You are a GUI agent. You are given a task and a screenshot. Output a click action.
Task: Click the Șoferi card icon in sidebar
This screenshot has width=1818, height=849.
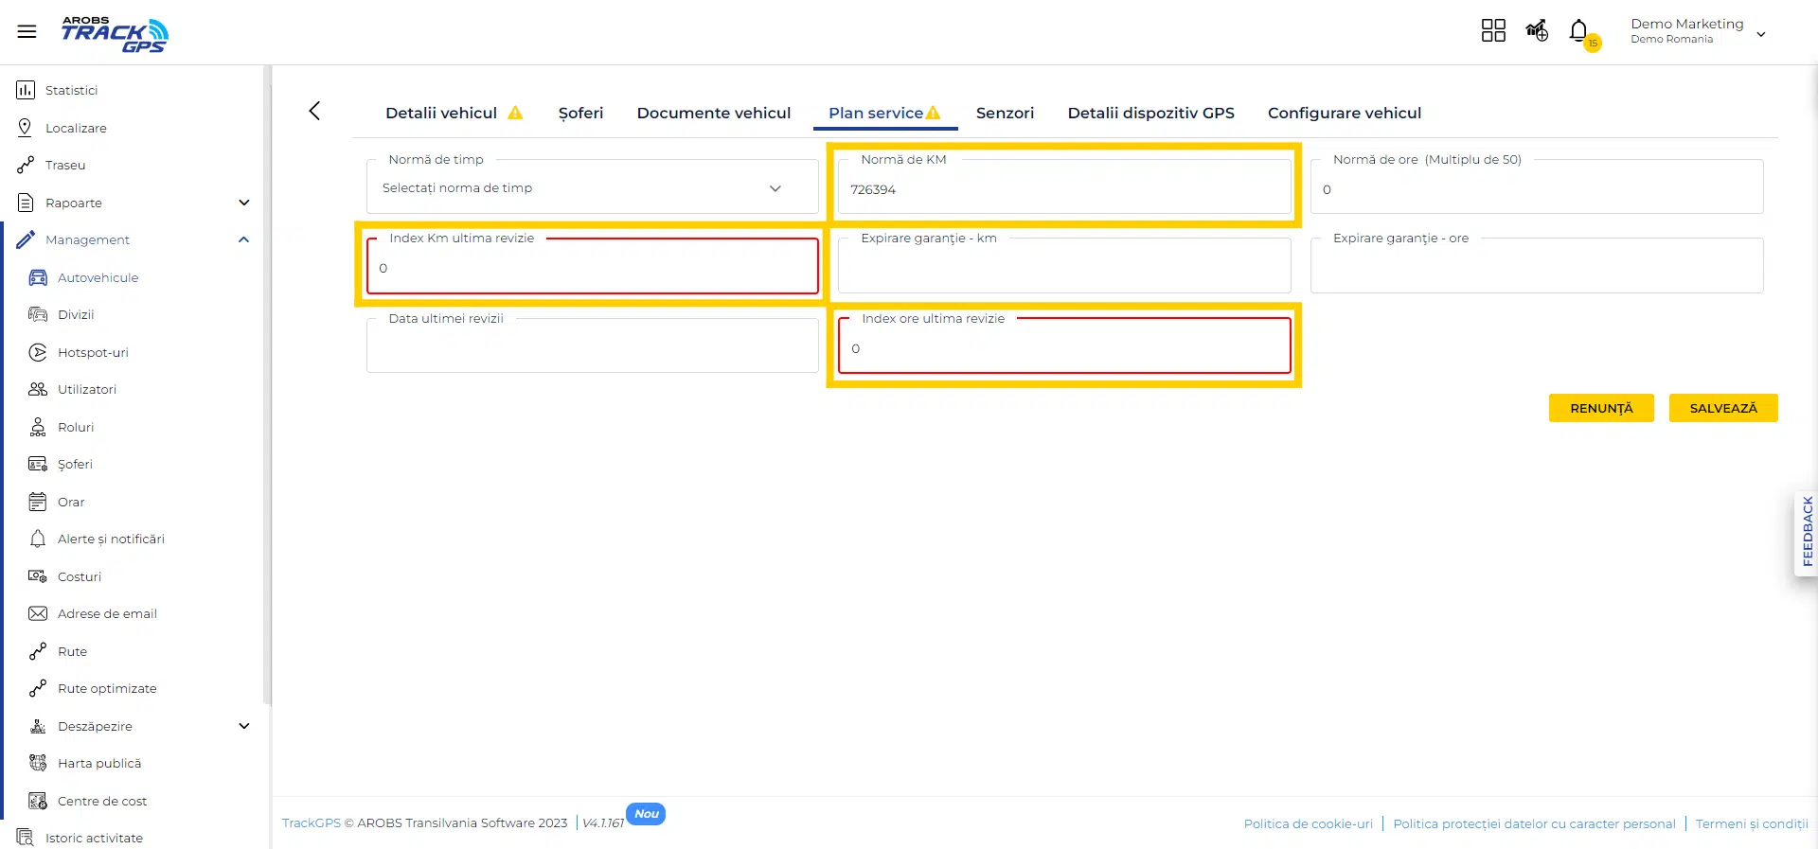[x=38, y=464]
